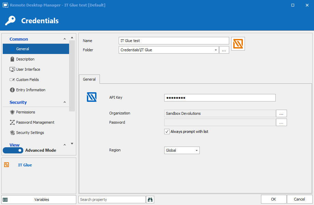
Task: Open Password Management settings
Action: point(35,122)
